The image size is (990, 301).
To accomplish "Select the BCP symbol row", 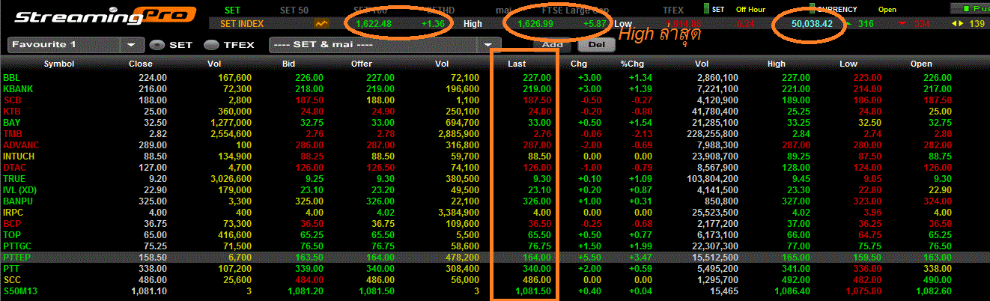I will coord(495,223).
